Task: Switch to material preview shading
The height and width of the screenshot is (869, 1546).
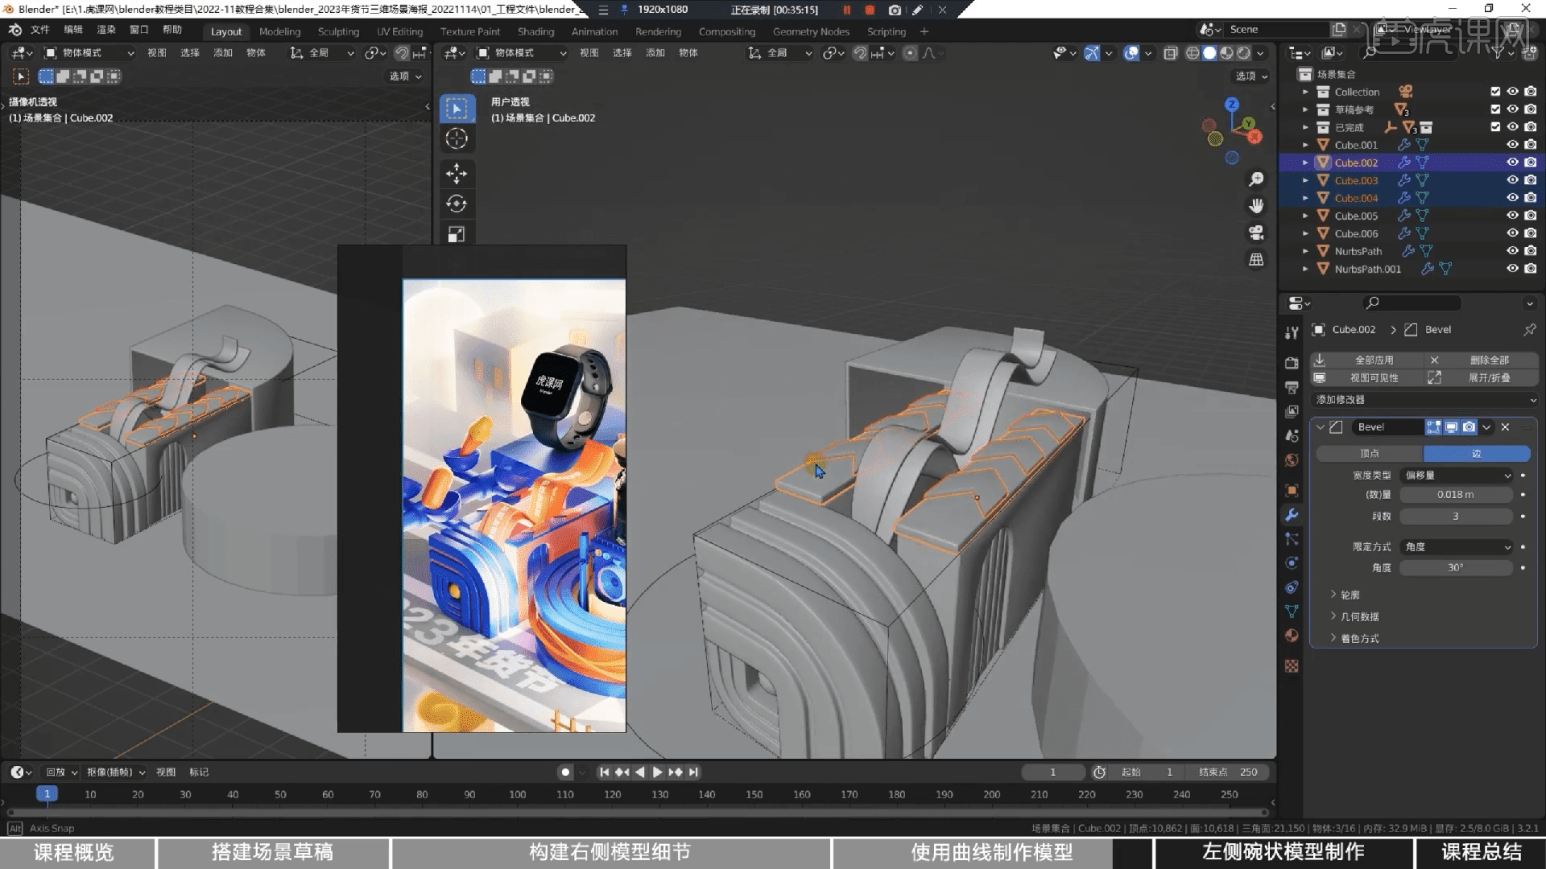Action: (x=1226, y=53)
